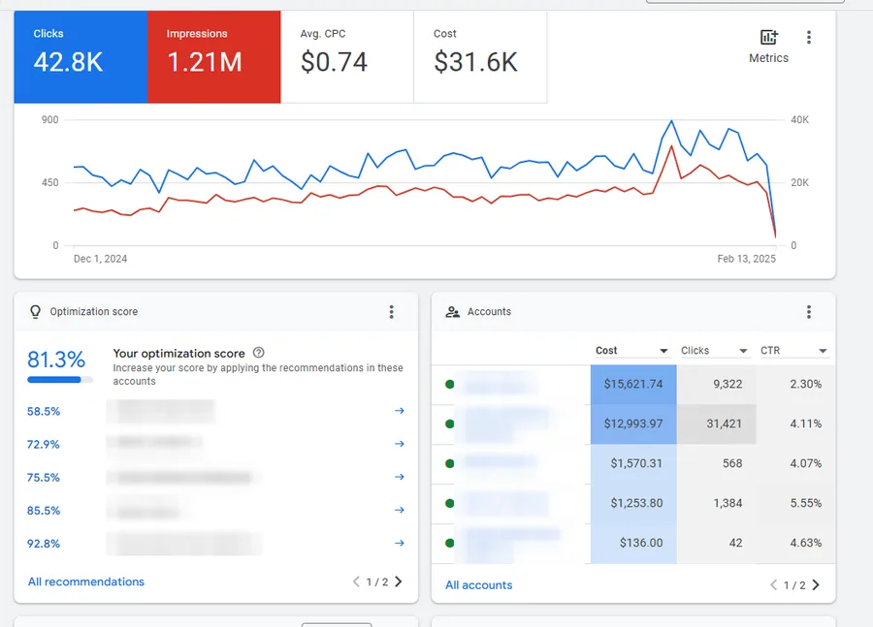The image size is (873, 627).
Task: Click the $1,253.80 cost cell
Action: pos(633,504)
